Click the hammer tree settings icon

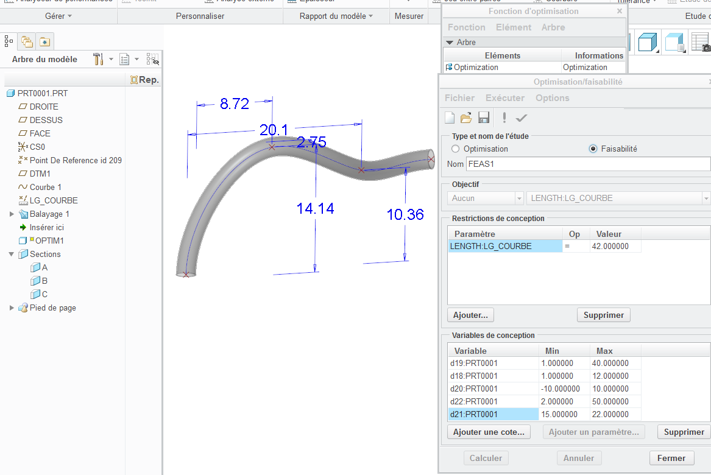click(x=99, y=59)
